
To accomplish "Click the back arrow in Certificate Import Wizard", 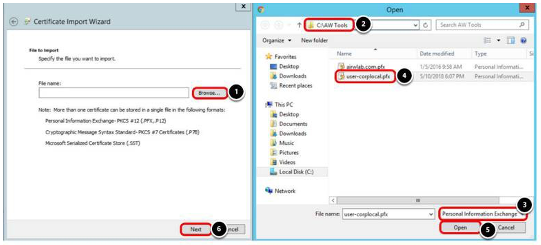I will tap(14, 22).
